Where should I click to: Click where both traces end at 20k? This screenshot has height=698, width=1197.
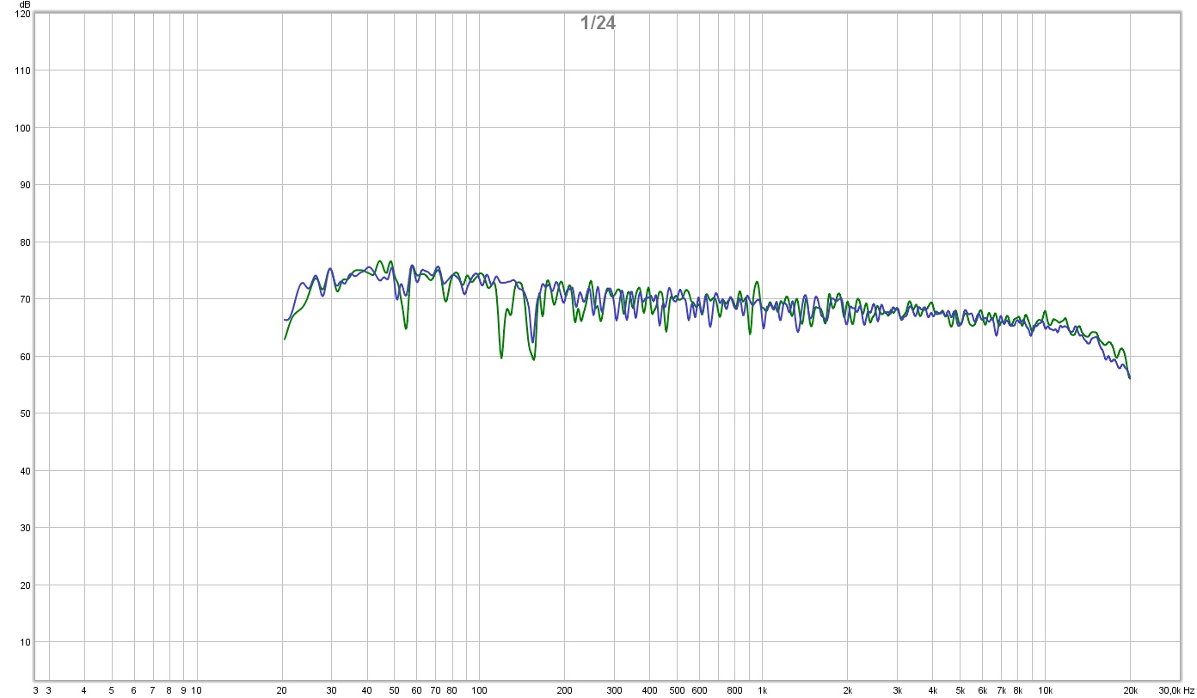pyautogui.click(x=1130, y=378)
